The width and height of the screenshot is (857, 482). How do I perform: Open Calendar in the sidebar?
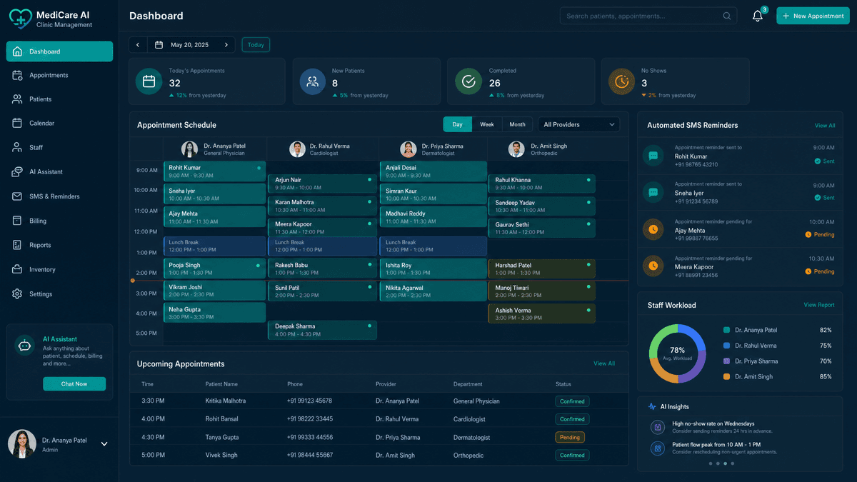(59, 123)
